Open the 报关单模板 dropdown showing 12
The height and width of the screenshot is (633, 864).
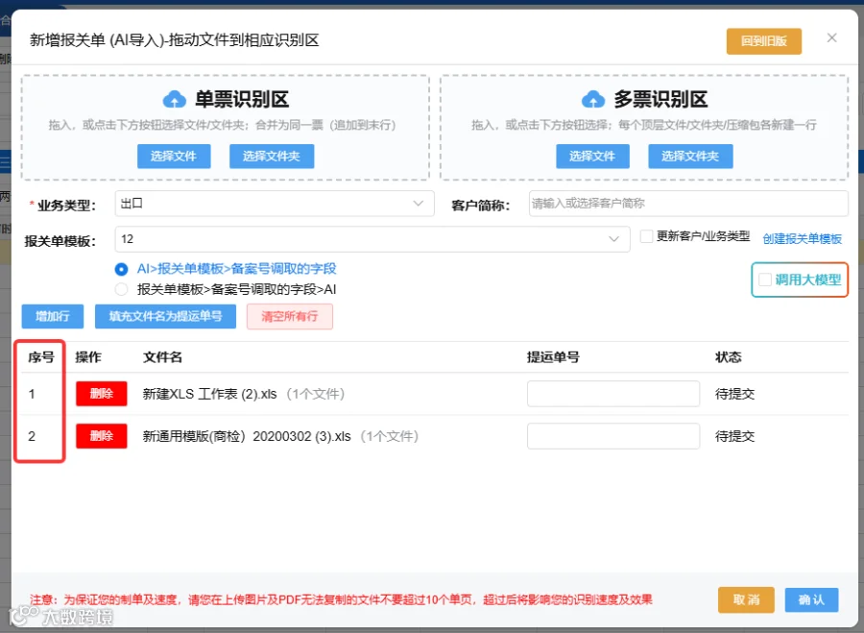(x=372, y=239)
